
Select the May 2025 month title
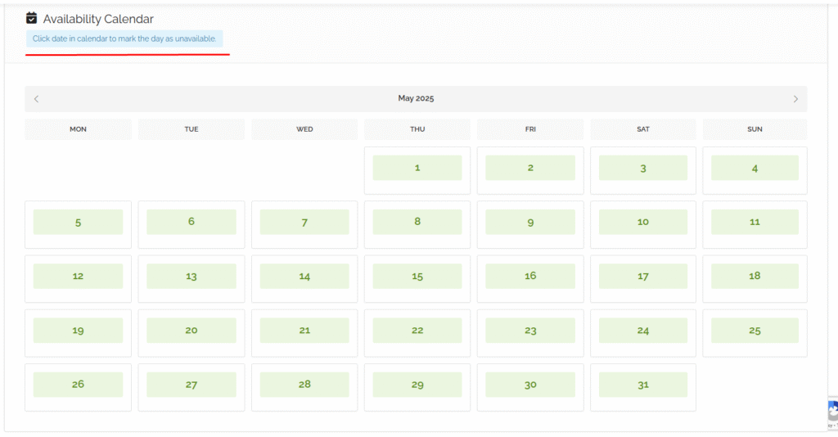click(416, 98)
